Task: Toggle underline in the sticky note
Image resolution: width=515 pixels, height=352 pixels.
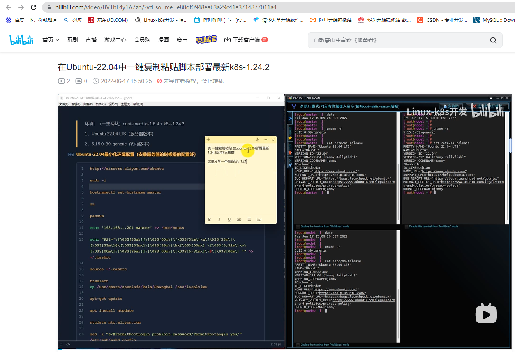Action: tap(229, 220)
